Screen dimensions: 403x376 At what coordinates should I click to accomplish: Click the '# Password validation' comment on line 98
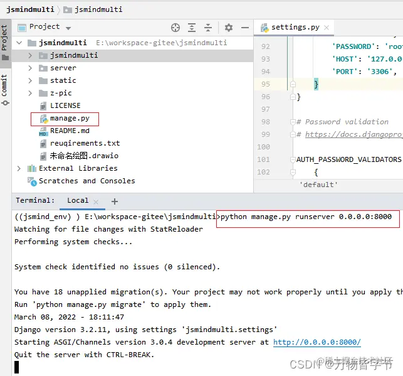click(342, 122)
